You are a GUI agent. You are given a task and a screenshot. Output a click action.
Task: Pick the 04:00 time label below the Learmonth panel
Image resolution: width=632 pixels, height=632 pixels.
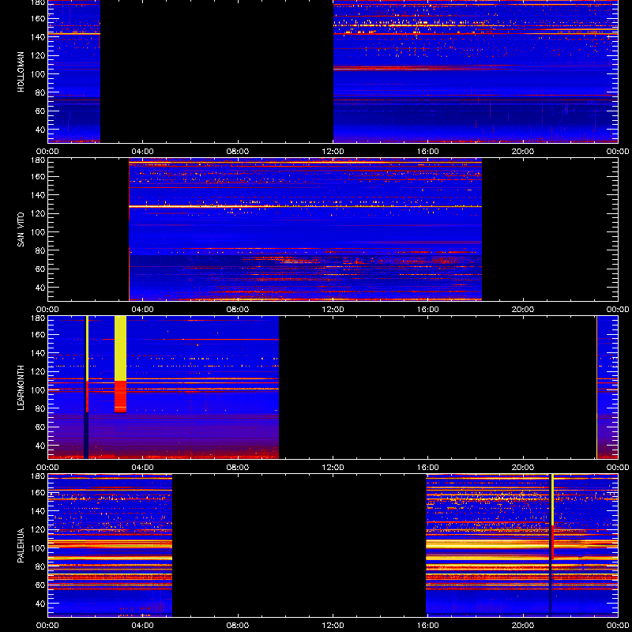143,468
